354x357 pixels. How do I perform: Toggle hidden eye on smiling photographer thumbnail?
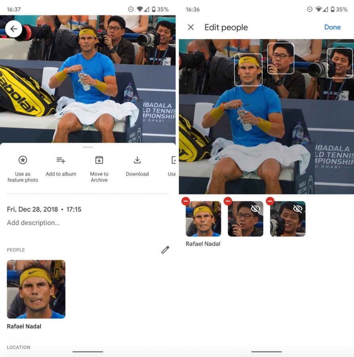[x=298, y=209]
